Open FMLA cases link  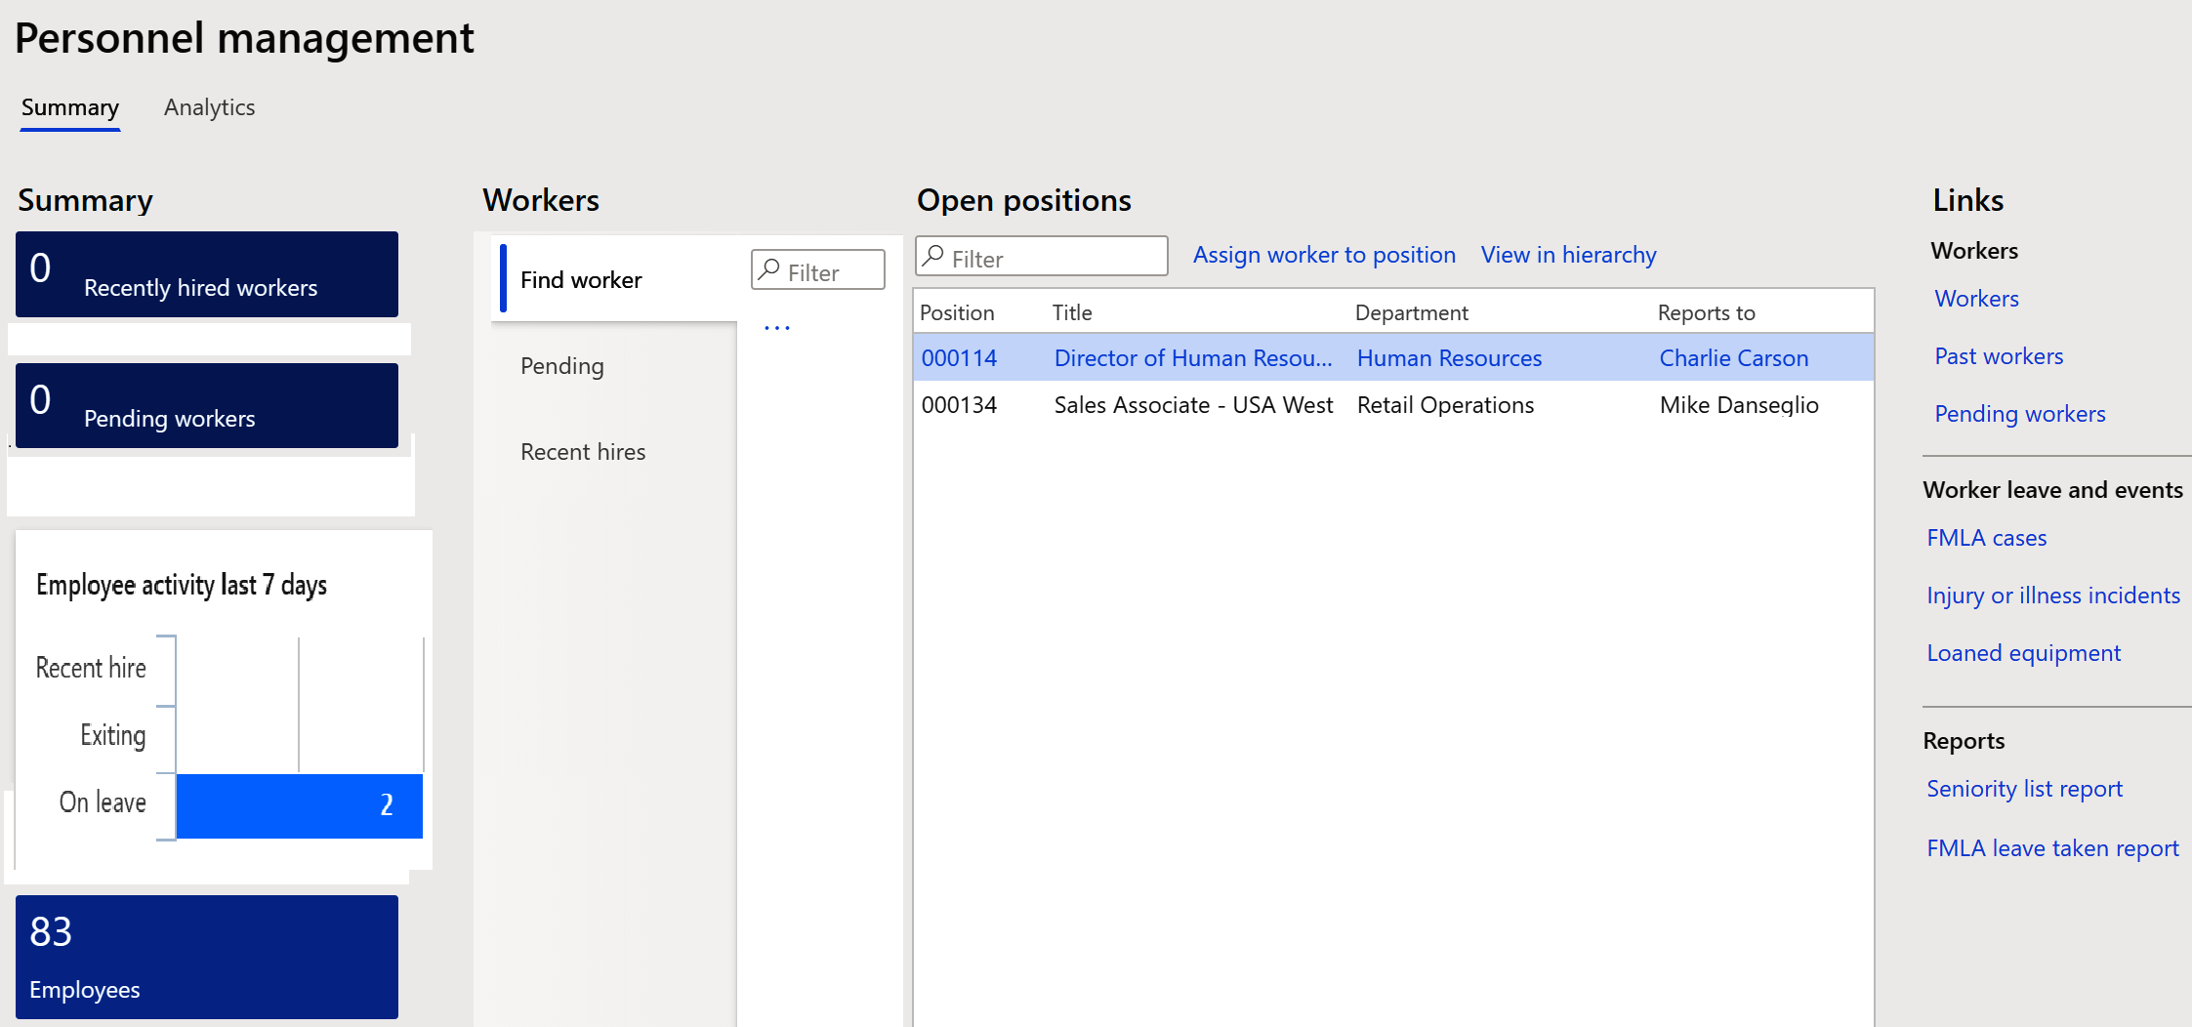pyautogui.click(x=1986, y=538)
